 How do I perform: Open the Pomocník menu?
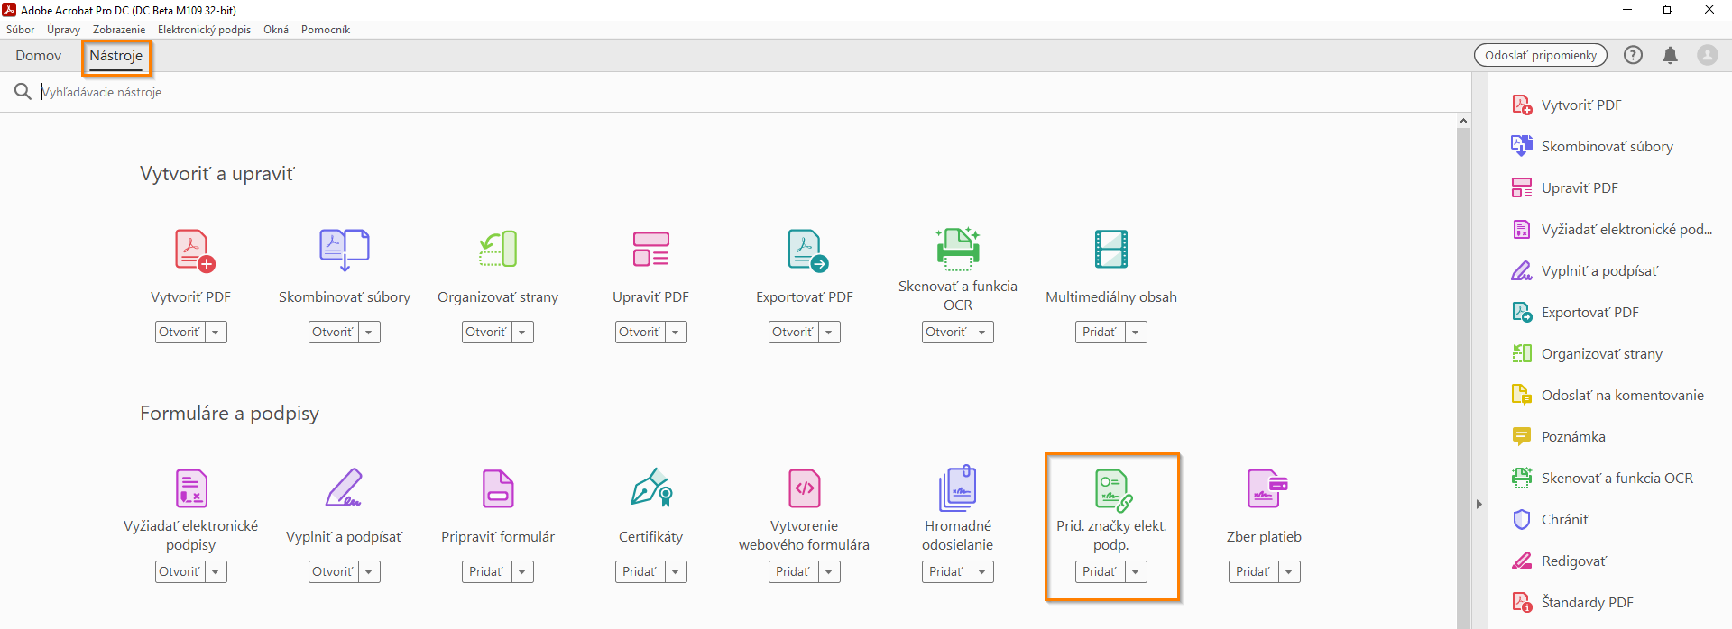point(326,30)
